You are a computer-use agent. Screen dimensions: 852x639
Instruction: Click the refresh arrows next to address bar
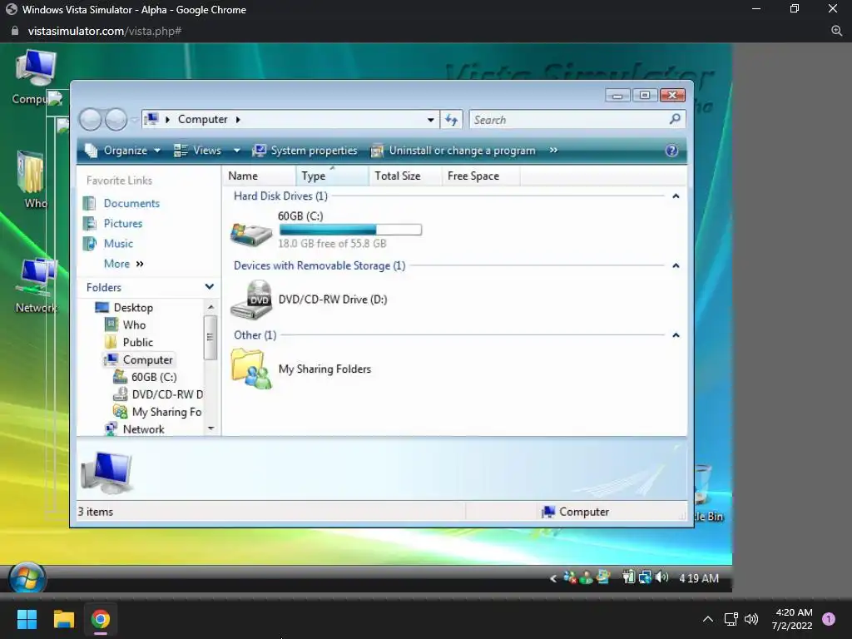[451, 120]
